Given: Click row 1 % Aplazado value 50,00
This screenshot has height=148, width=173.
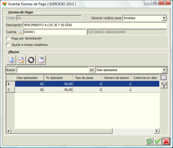Looking at the screenshot, I should click(59, 84).
